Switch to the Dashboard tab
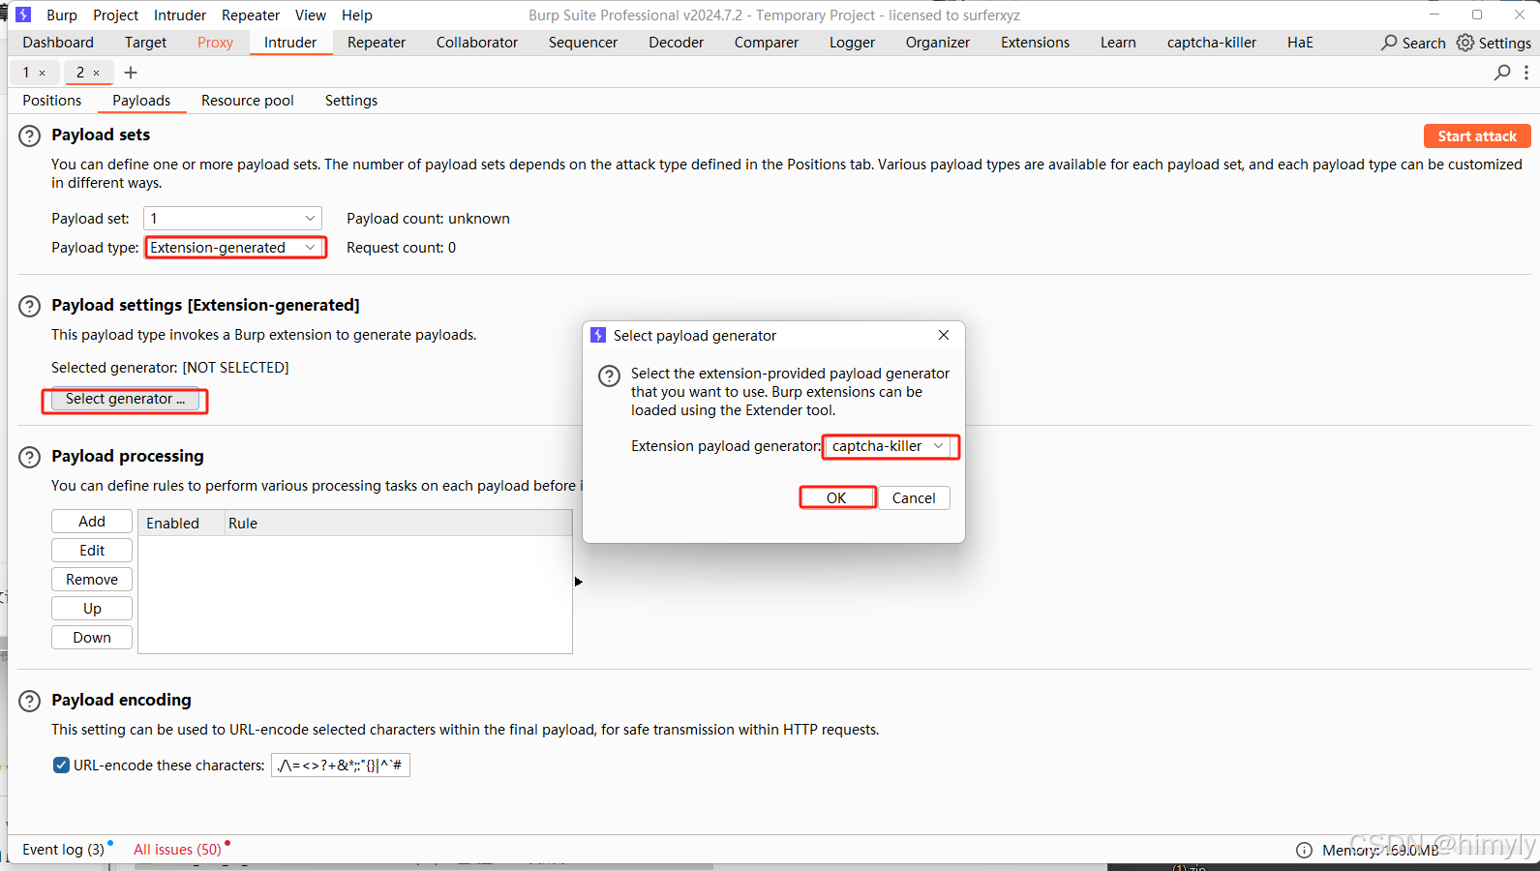Image resolution: width=1540 pixels, height=871 pixels. (x=58, y=43)
